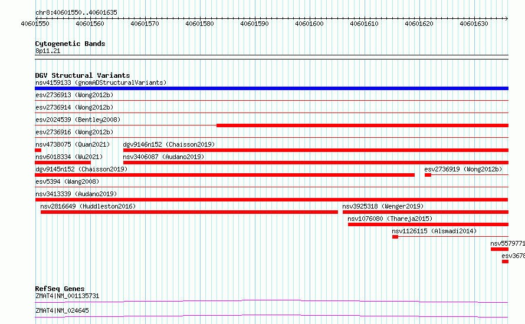
Task: Click the small red esv3678 block
Action: tap(506, 262)
